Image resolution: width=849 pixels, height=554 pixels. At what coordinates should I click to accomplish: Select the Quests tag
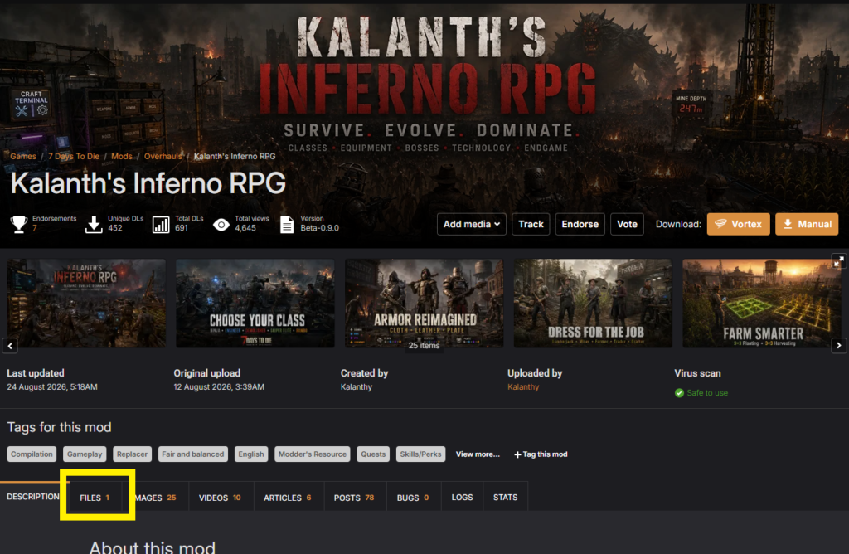pyautogui.click(x=374, y=454)
